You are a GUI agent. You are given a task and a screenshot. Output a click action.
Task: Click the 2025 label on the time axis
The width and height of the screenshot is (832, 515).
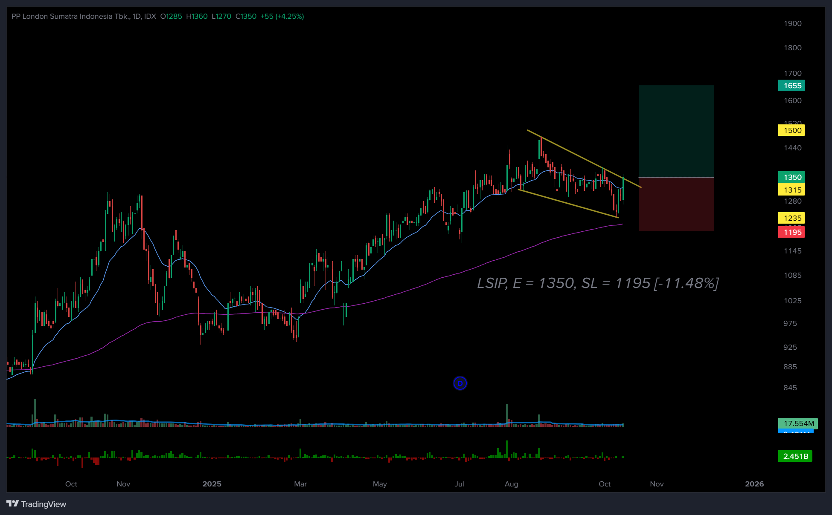(x=212, y=484)
